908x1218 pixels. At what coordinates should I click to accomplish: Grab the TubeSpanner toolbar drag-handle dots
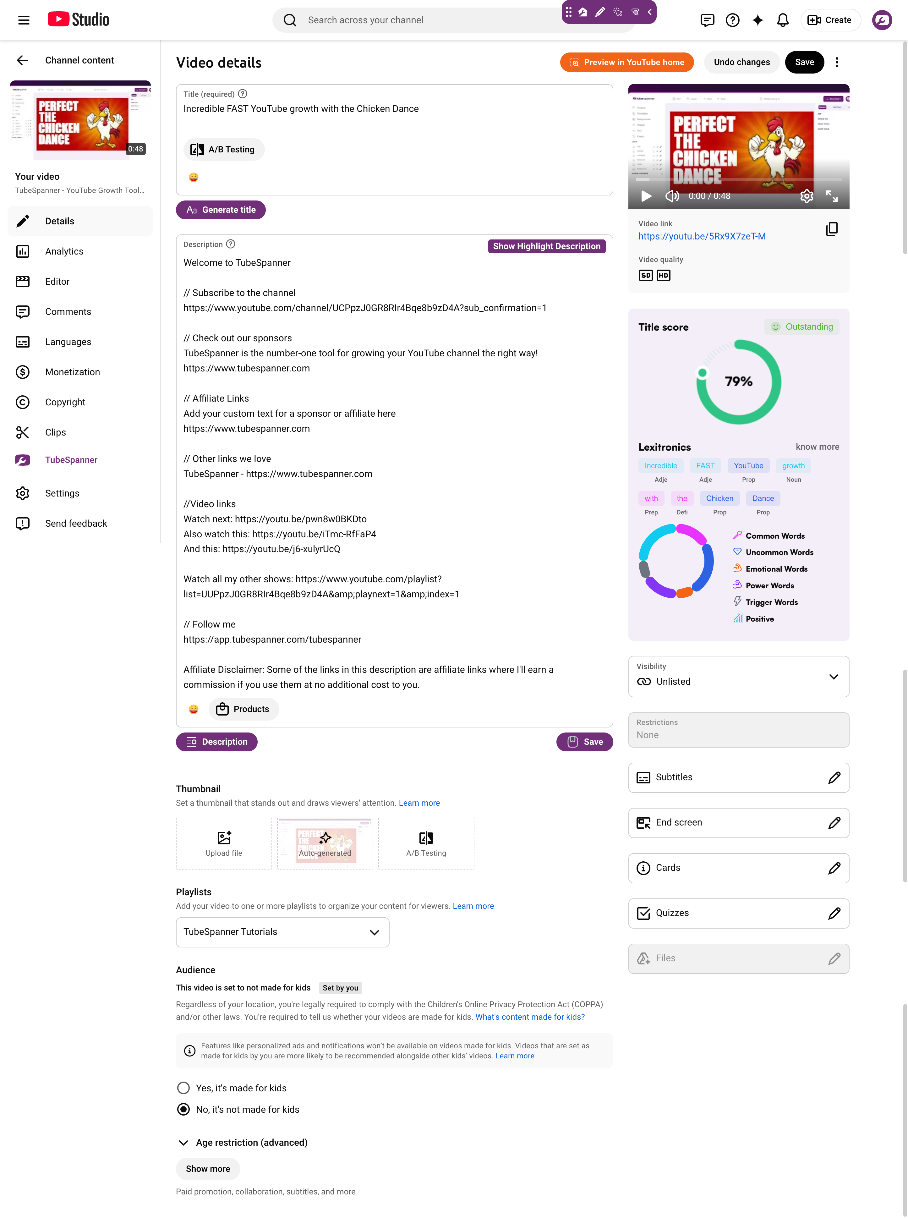568,12
